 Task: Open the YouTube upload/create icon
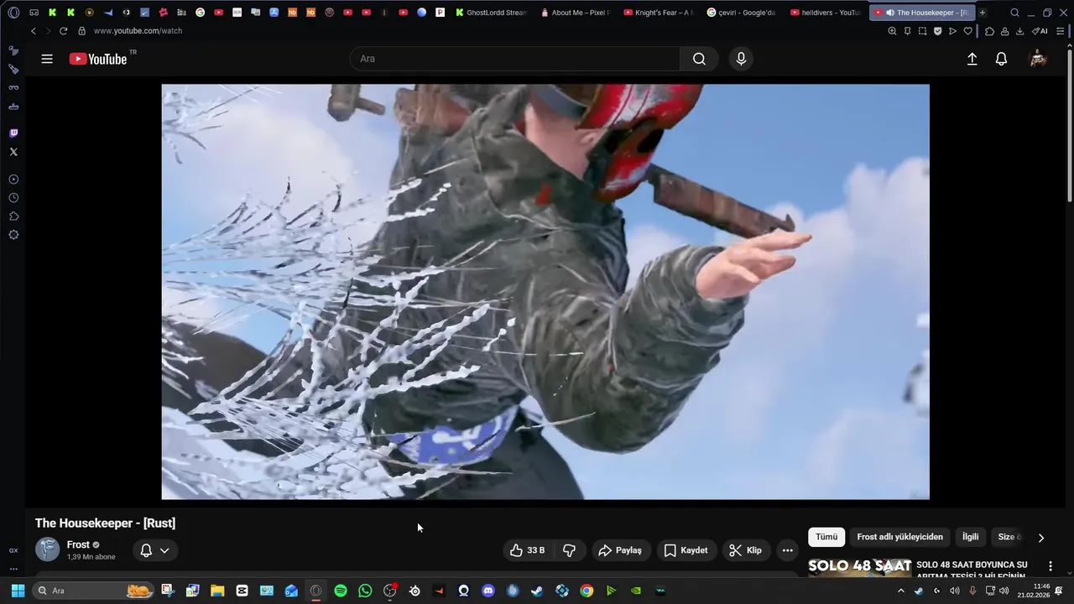(972, 59)
